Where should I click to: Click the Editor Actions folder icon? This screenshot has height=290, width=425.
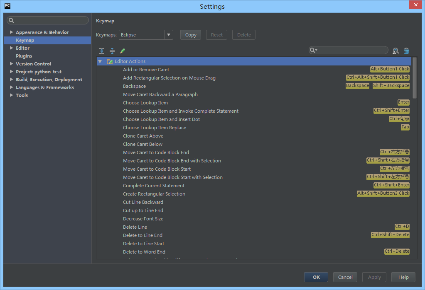(110, 61)
